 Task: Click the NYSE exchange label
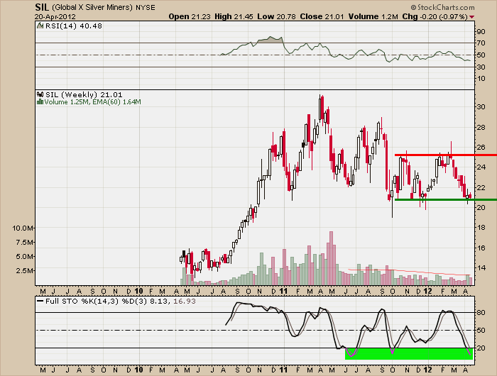pyautogui.click(x=146, y=7)
